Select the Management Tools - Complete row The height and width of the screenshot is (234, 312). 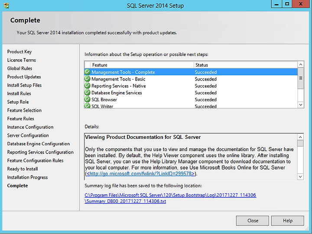click(191, 72)
